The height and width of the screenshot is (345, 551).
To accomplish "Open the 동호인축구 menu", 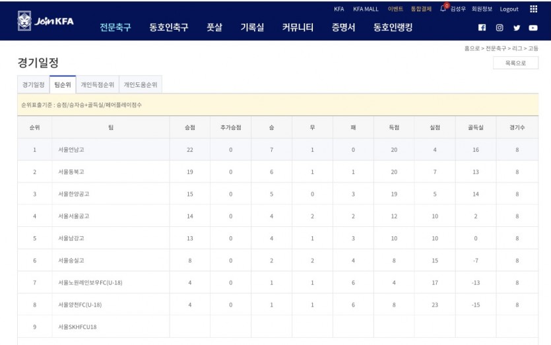I will (169, 27).
